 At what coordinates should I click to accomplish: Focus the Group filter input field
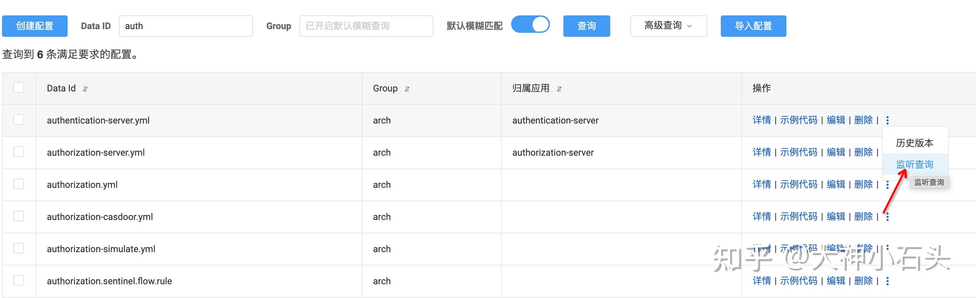(x=366, y=26)
